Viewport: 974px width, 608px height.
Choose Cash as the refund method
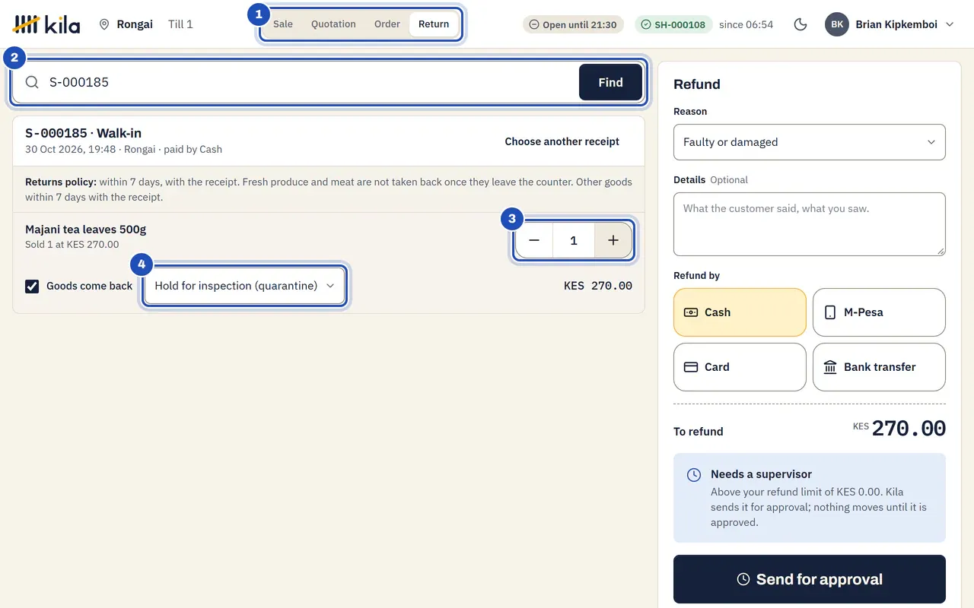[x=740, y=312]
